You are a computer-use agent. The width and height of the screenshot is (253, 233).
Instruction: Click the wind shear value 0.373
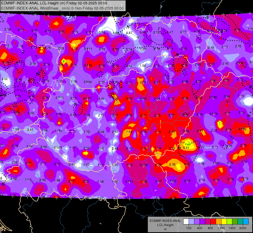(59, 98)
